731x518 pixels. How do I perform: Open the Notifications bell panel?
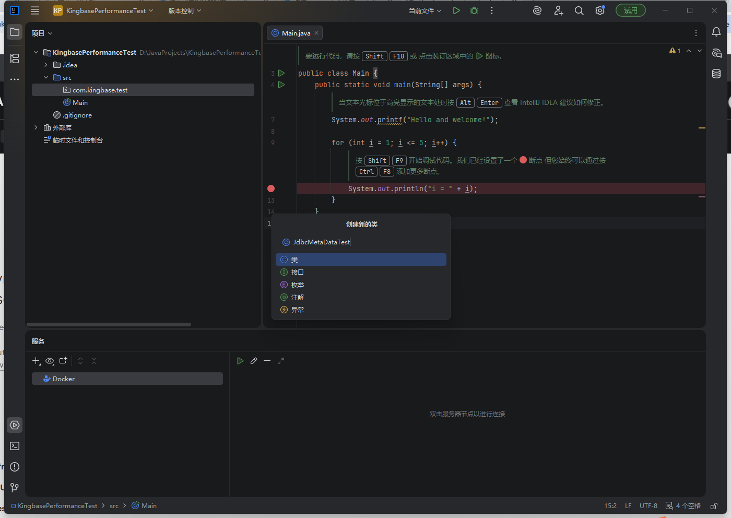(x=716, y=32)
